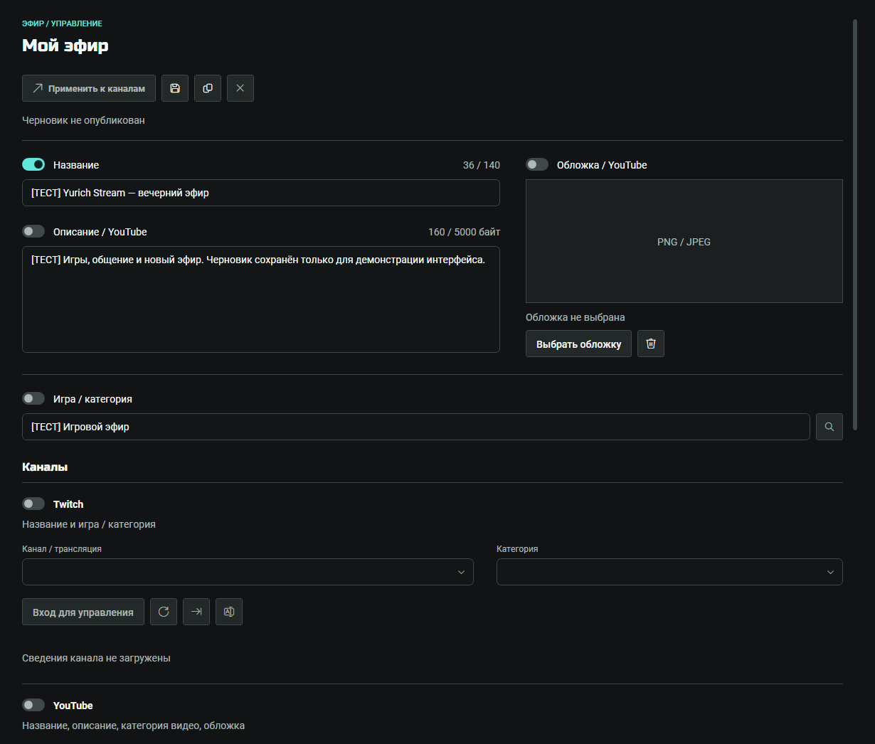Click the copy/duplicate icon in the top toolbar
875x744 pixels.
coord(208,88)
